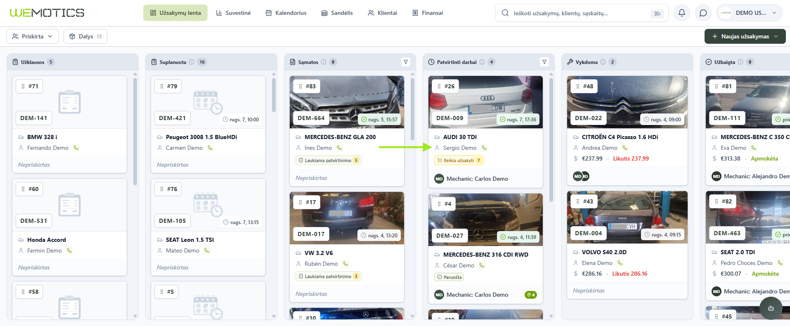Expand the Naujas užsakymas chevron
790x326 pixels.
coord(776,36)
